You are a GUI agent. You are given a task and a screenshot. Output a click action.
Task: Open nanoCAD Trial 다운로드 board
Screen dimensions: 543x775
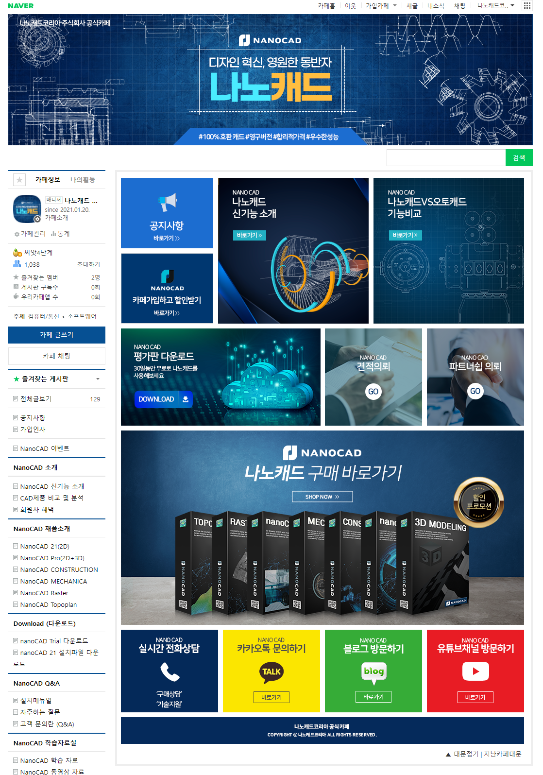point(54,641)
